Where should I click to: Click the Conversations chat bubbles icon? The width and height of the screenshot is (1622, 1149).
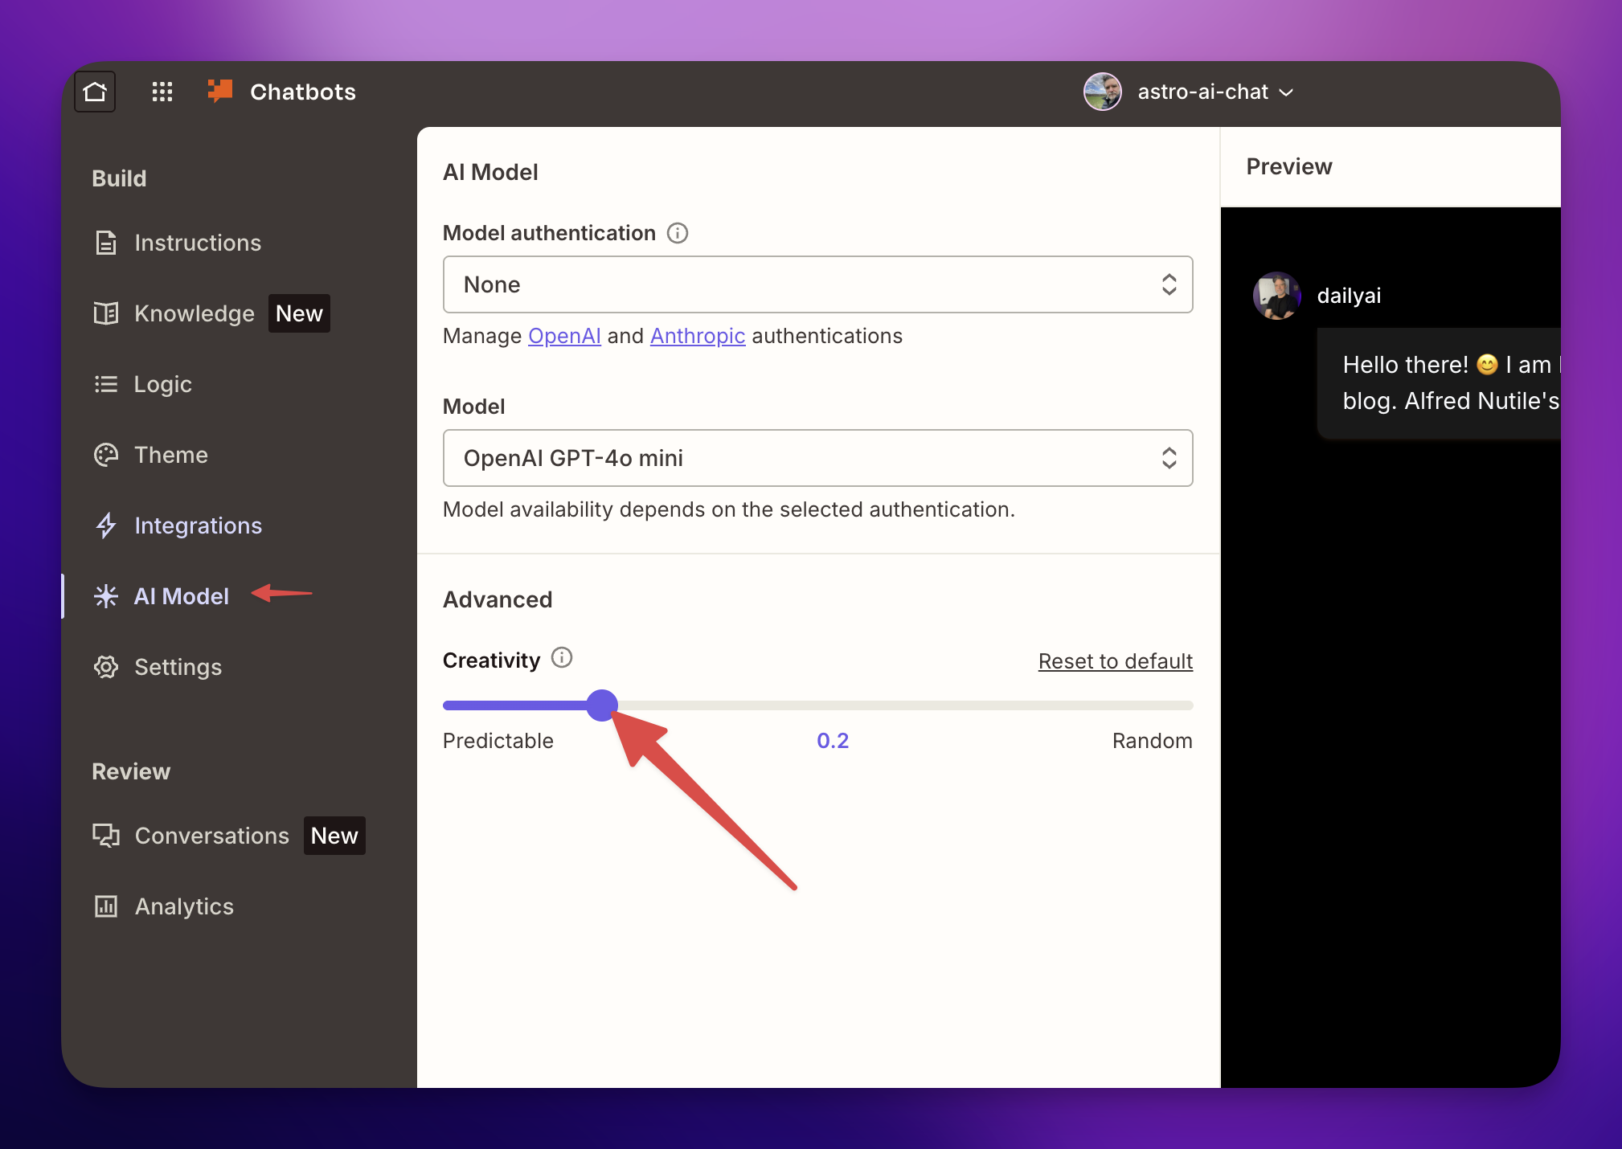tap(106, 836)
